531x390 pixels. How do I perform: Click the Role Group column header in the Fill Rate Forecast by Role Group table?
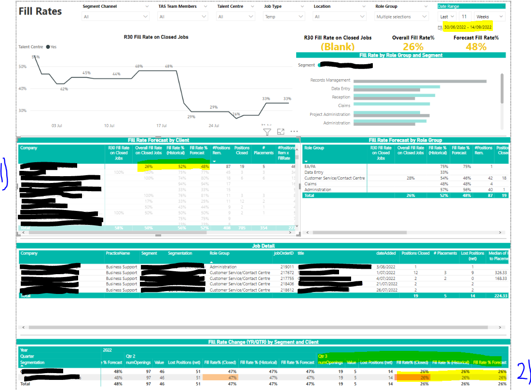pyautogui.click(x=314, y=148)
